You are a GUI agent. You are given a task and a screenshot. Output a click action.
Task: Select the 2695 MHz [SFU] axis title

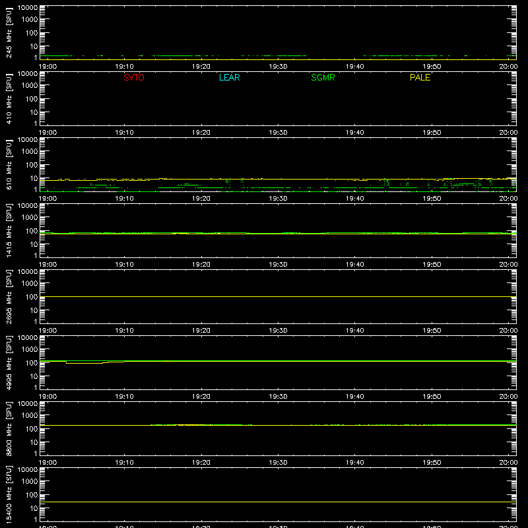tap(9, 296)
